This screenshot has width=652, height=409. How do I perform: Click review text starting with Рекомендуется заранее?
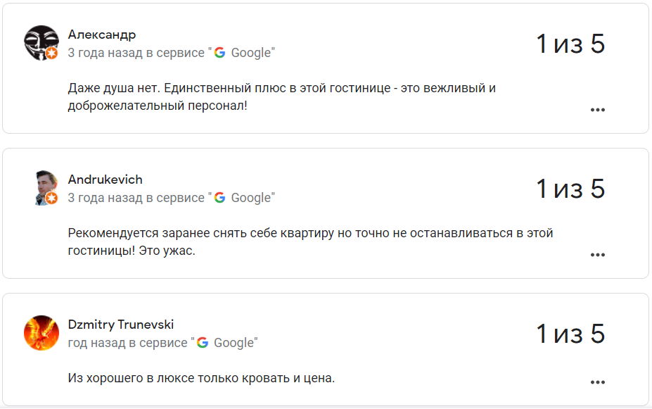[x=309, y=241]
